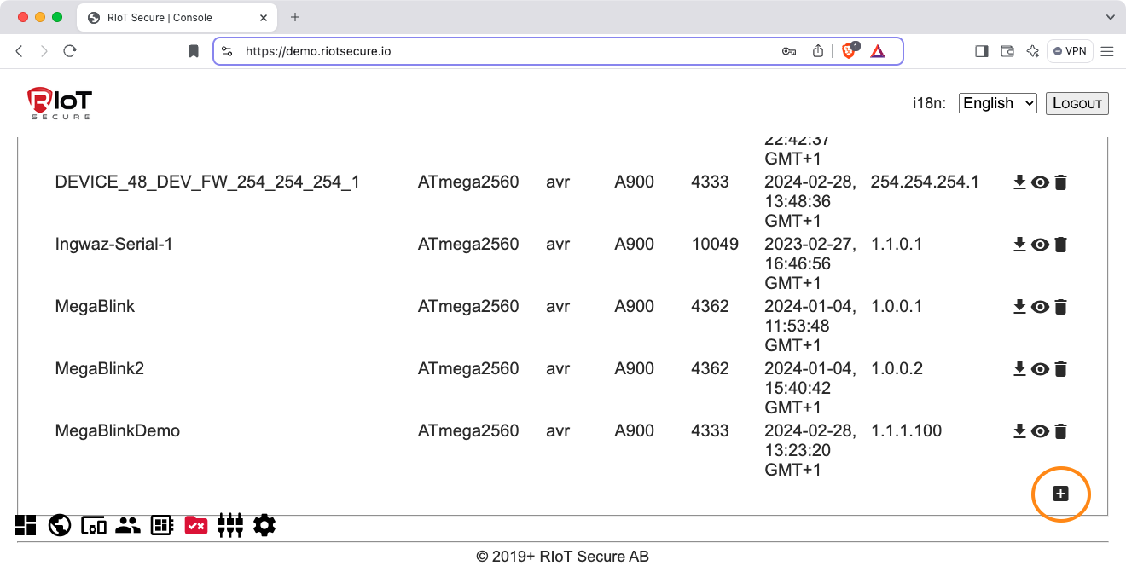Image resolution: width=1126 pixels, height=566 pixels.
Task: Delete the Ingwaz-Serial-1 firmware
Action: click(x=1060, y=245)
